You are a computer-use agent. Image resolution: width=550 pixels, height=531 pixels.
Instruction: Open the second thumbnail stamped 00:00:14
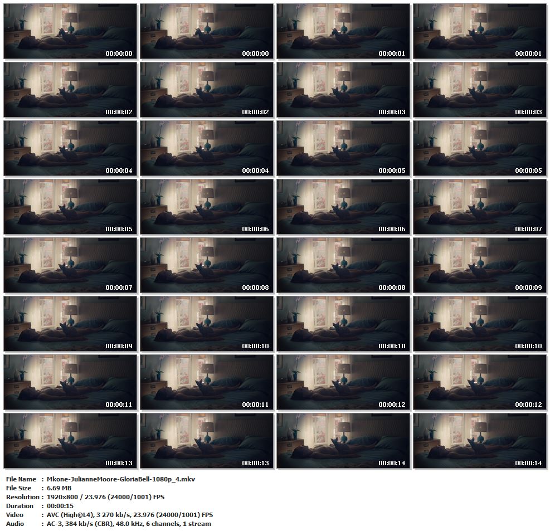click(479, 441)
